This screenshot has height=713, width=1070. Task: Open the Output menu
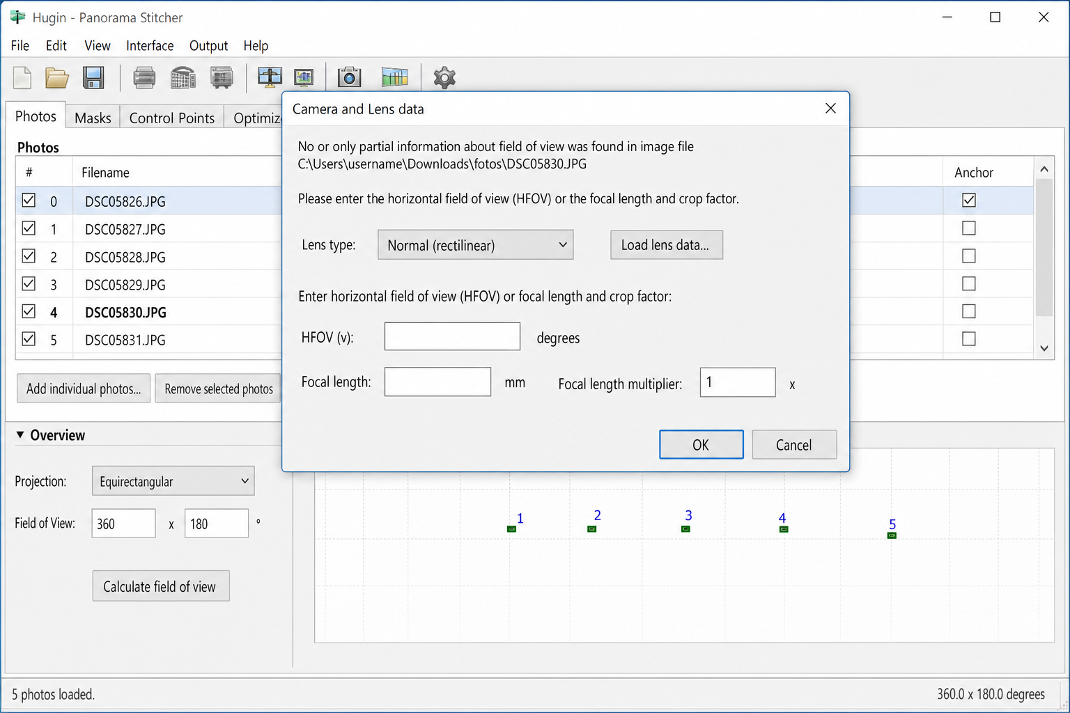coord(209,46)
